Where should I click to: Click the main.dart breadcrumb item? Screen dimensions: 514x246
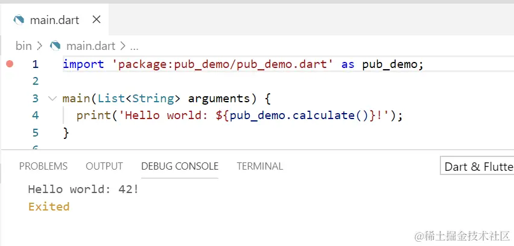tap(91, 46)
